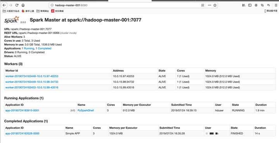Click Spark Master at spark://hadoop-master-001:7077 title

point(85,20)
